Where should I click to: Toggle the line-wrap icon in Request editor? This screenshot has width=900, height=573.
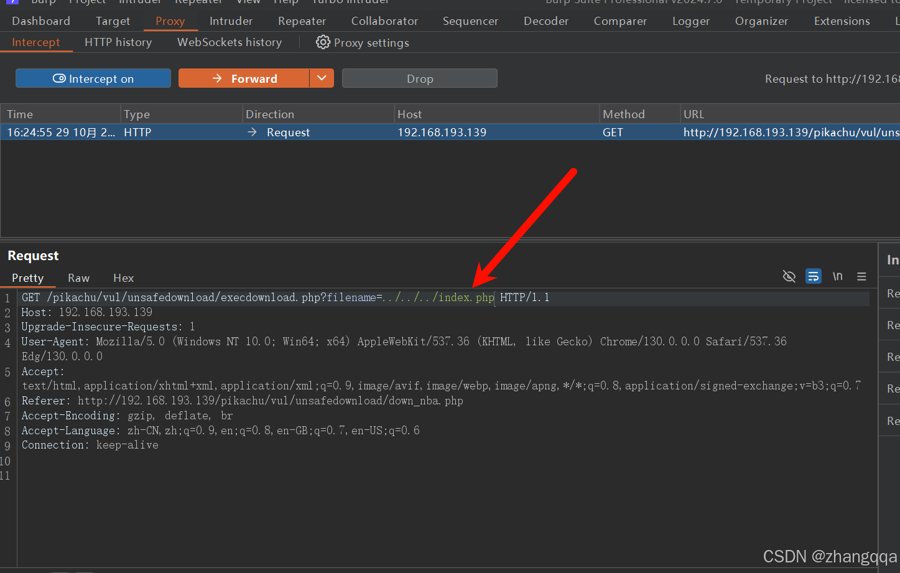pos(814,276)
